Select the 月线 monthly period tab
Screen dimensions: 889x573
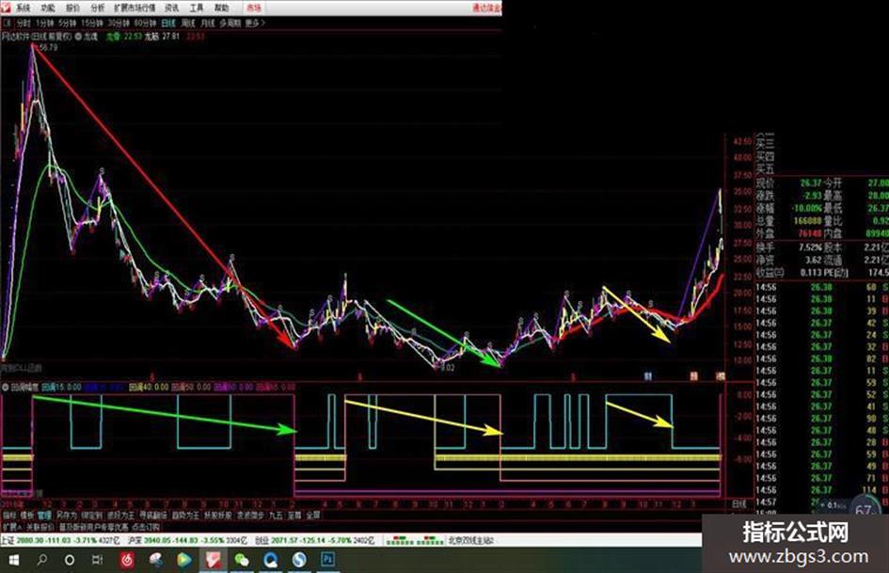(208, 24)
